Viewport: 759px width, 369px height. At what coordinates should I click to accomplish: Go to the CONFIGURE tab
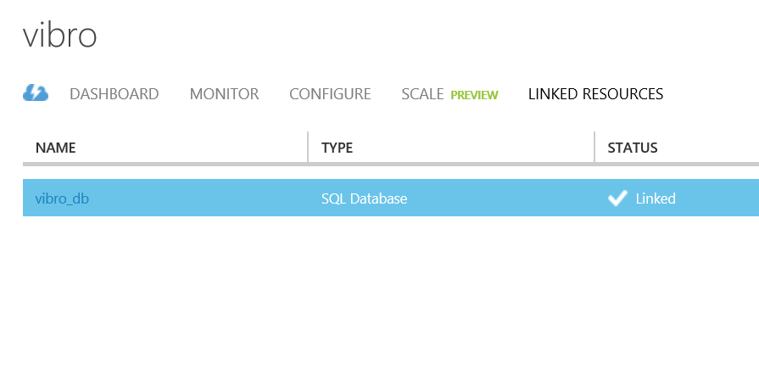click(330, 94)
